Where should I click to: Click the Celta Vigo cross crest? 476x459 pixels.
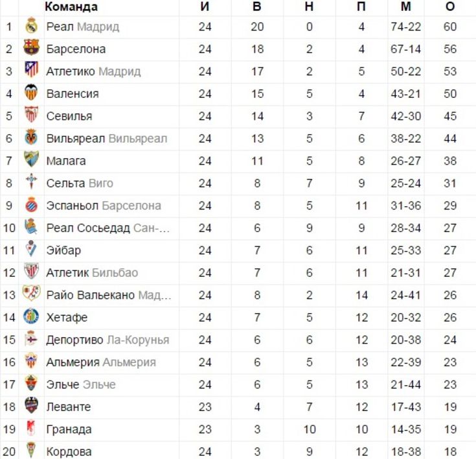31,182
